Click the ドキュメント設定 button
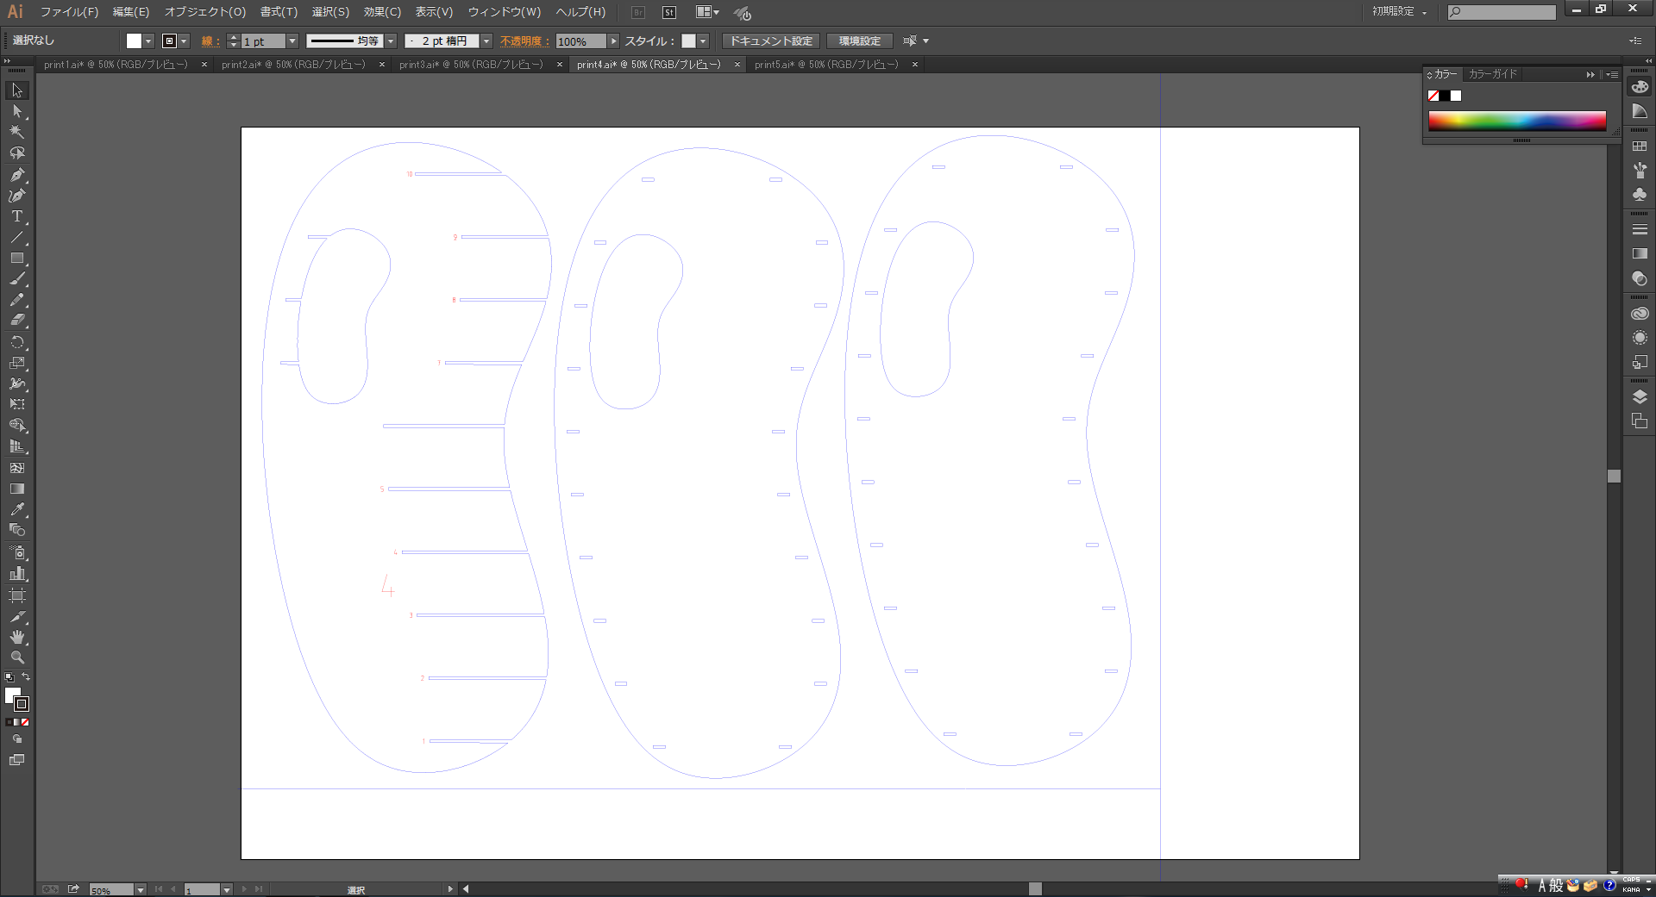Screen dimensions: 1656x897 tap(771, 41)
